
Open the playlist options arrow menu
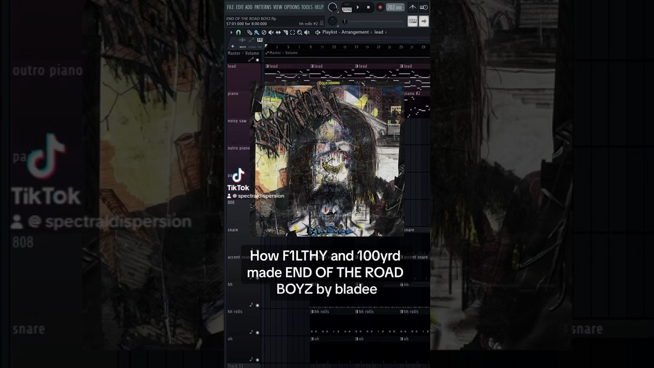tap(231, 32)
